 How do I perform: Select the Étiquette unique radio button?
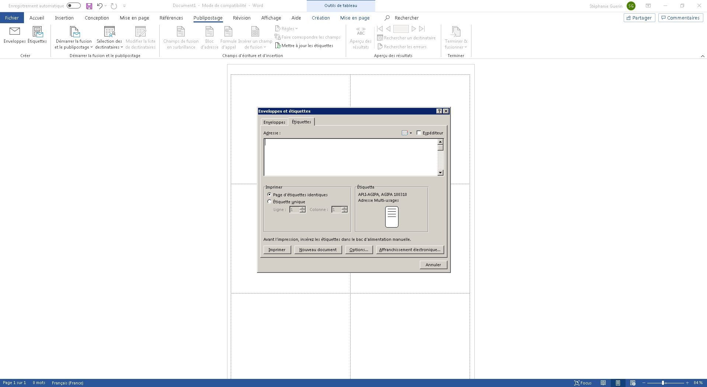click(269, 202)
